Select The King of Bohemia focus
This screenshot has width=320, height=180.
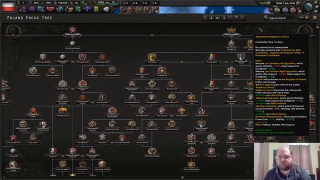pos(152,98)
